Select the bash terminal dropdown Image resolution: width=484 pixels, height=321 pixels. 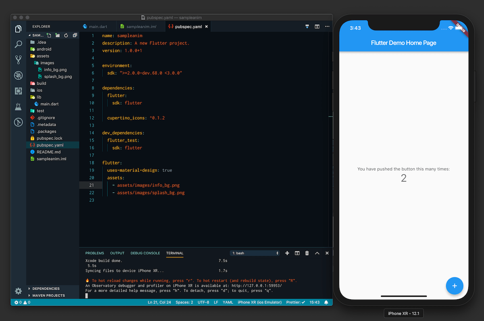click(x=255, y=253)
